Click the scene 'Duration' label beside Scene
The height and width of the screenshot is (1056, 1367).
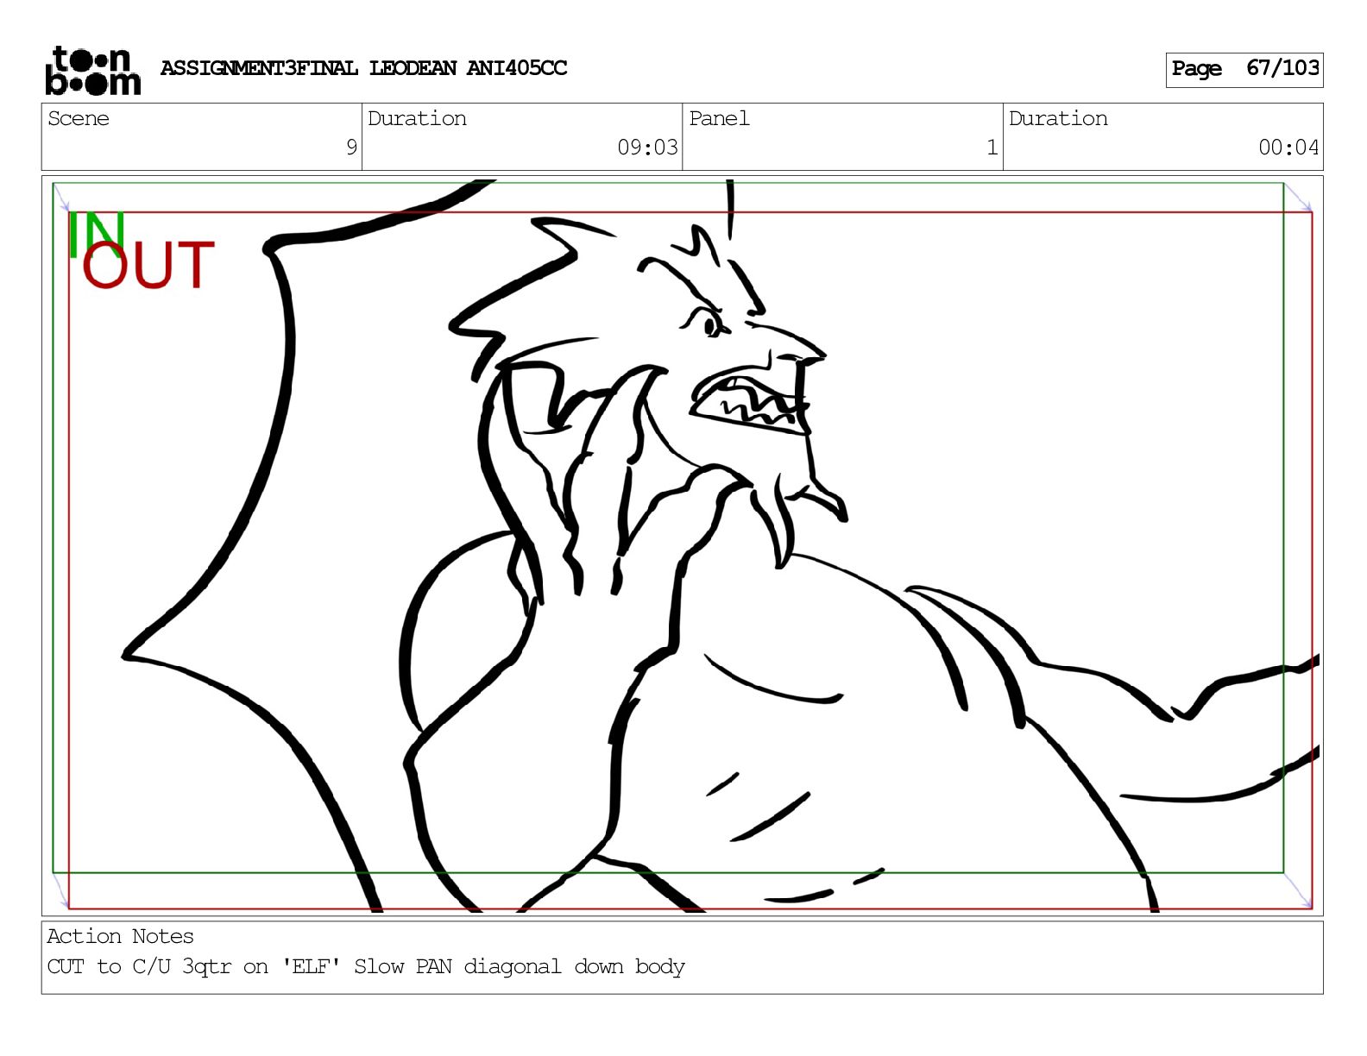417,118
